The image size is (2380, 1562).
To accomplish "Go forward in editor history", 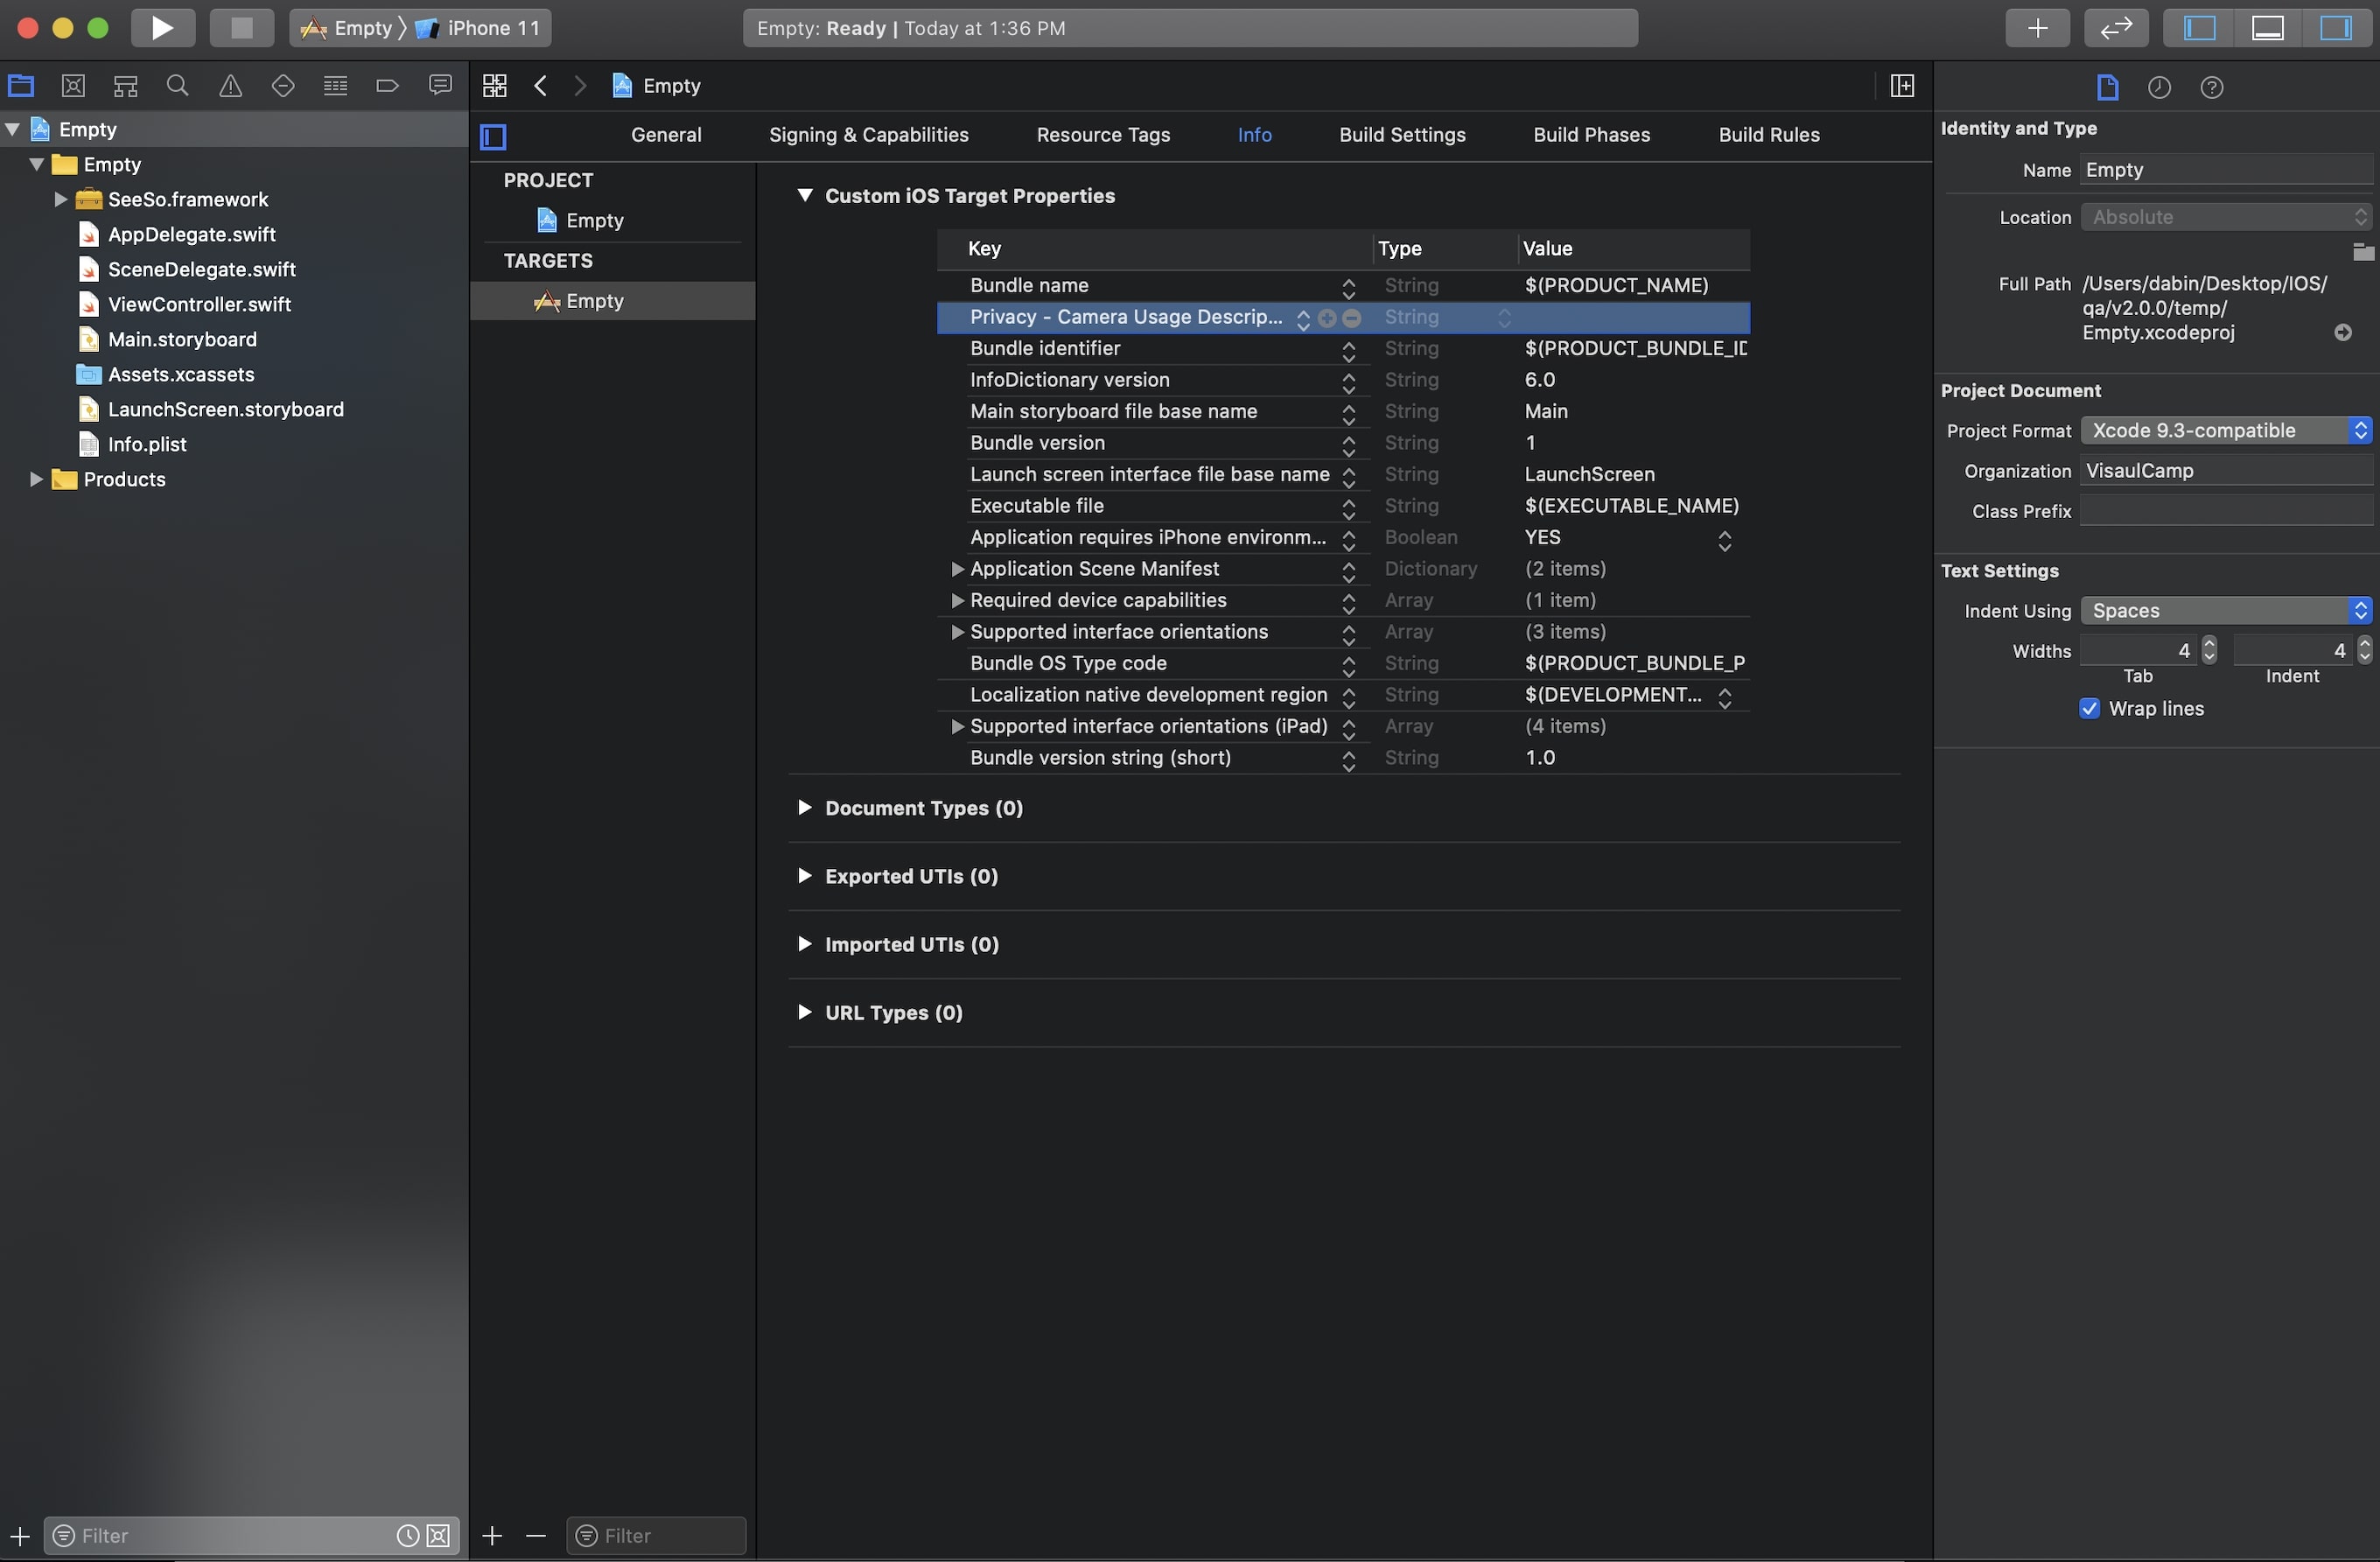I will [x=580, y=86].
